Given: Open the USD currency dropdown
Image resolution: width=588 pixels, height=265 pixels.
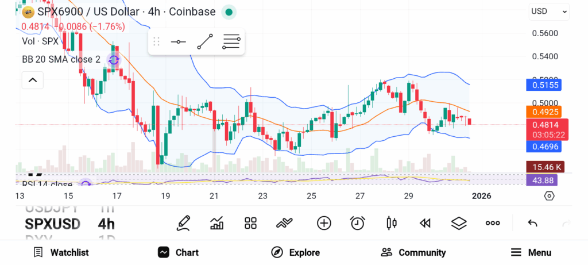Looking at the screenshot, I should click(x=548, y=11).
